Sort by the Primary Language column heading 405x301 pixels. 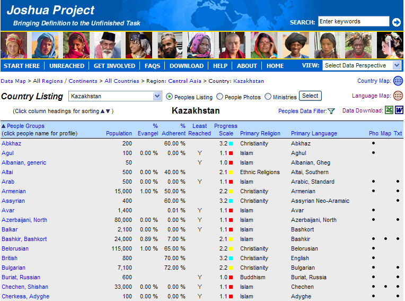(x=314, y=133)
